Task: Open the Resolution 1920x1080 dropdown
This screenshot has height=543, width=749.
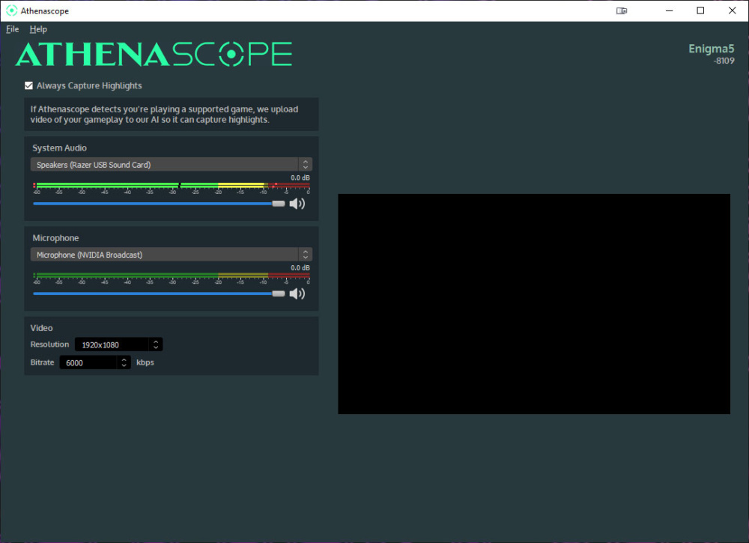Action: [x=118, y=345]
